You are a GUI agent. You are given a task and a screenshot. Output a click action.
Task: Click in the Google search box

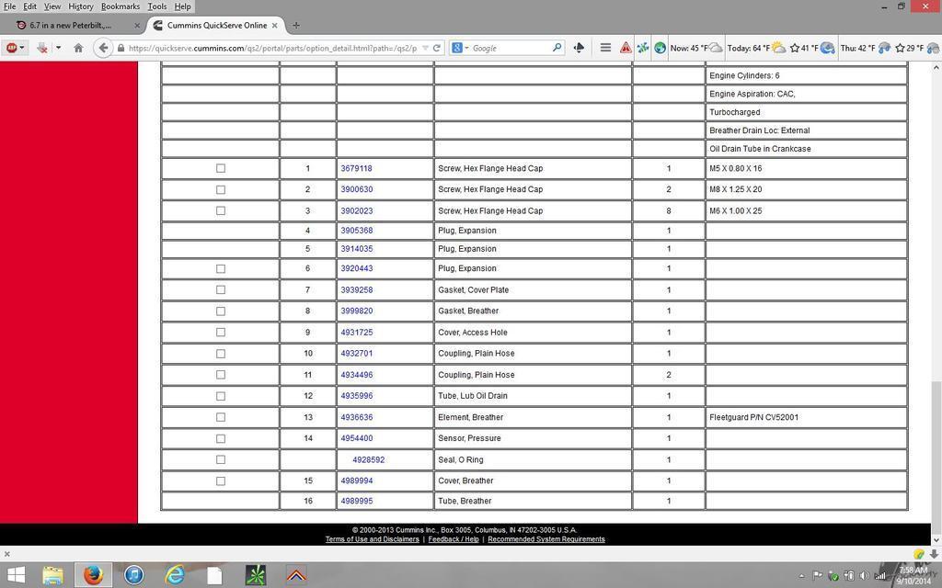point(511,48)
